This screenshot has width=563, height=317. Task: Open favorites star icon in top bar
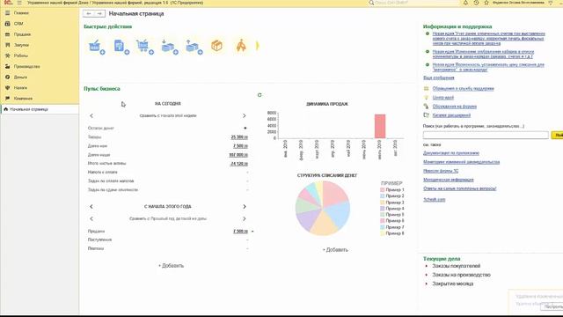click(486, 3)
